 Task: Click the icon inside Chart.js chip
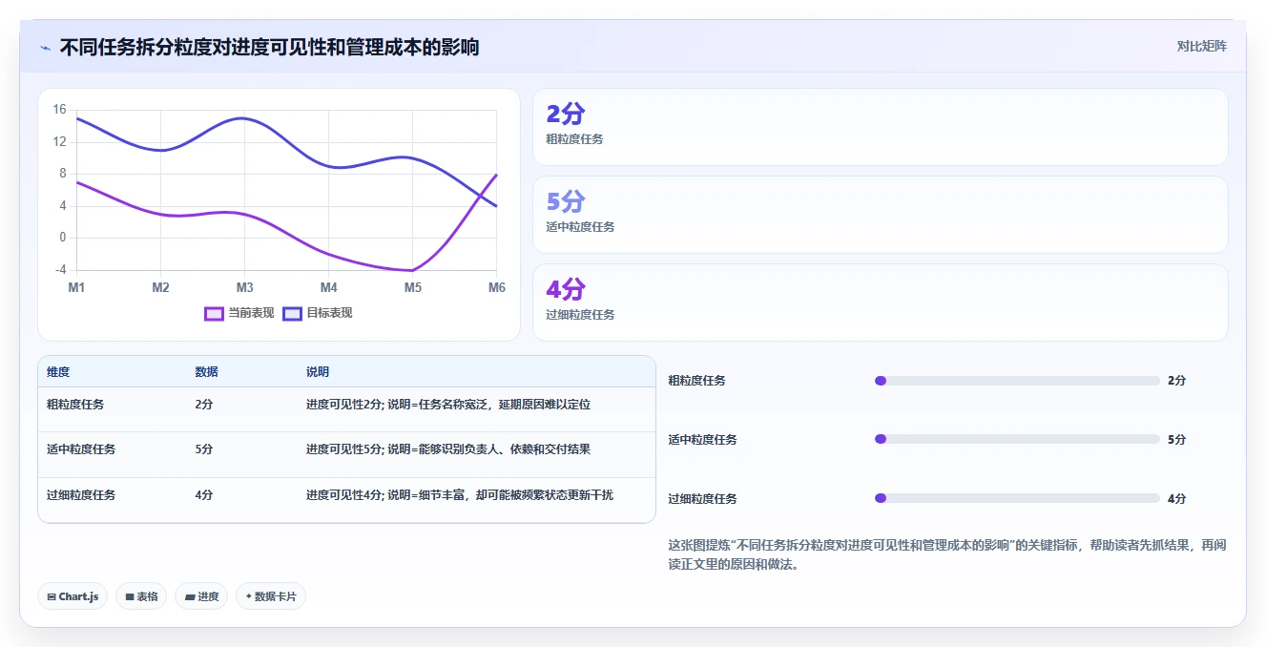pyautogui.click(x=52, y=596)
